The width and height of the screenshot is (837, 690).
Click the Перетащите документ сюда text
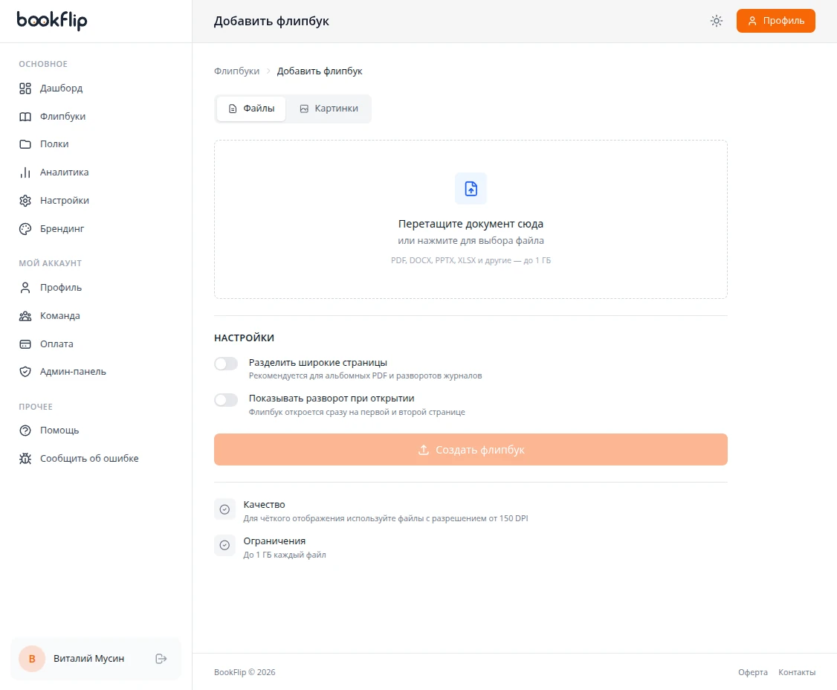click(x=471, y=225)
